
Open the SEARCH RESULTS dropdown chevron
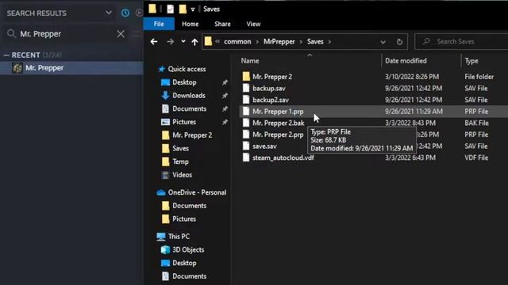(x=109, y=13)
